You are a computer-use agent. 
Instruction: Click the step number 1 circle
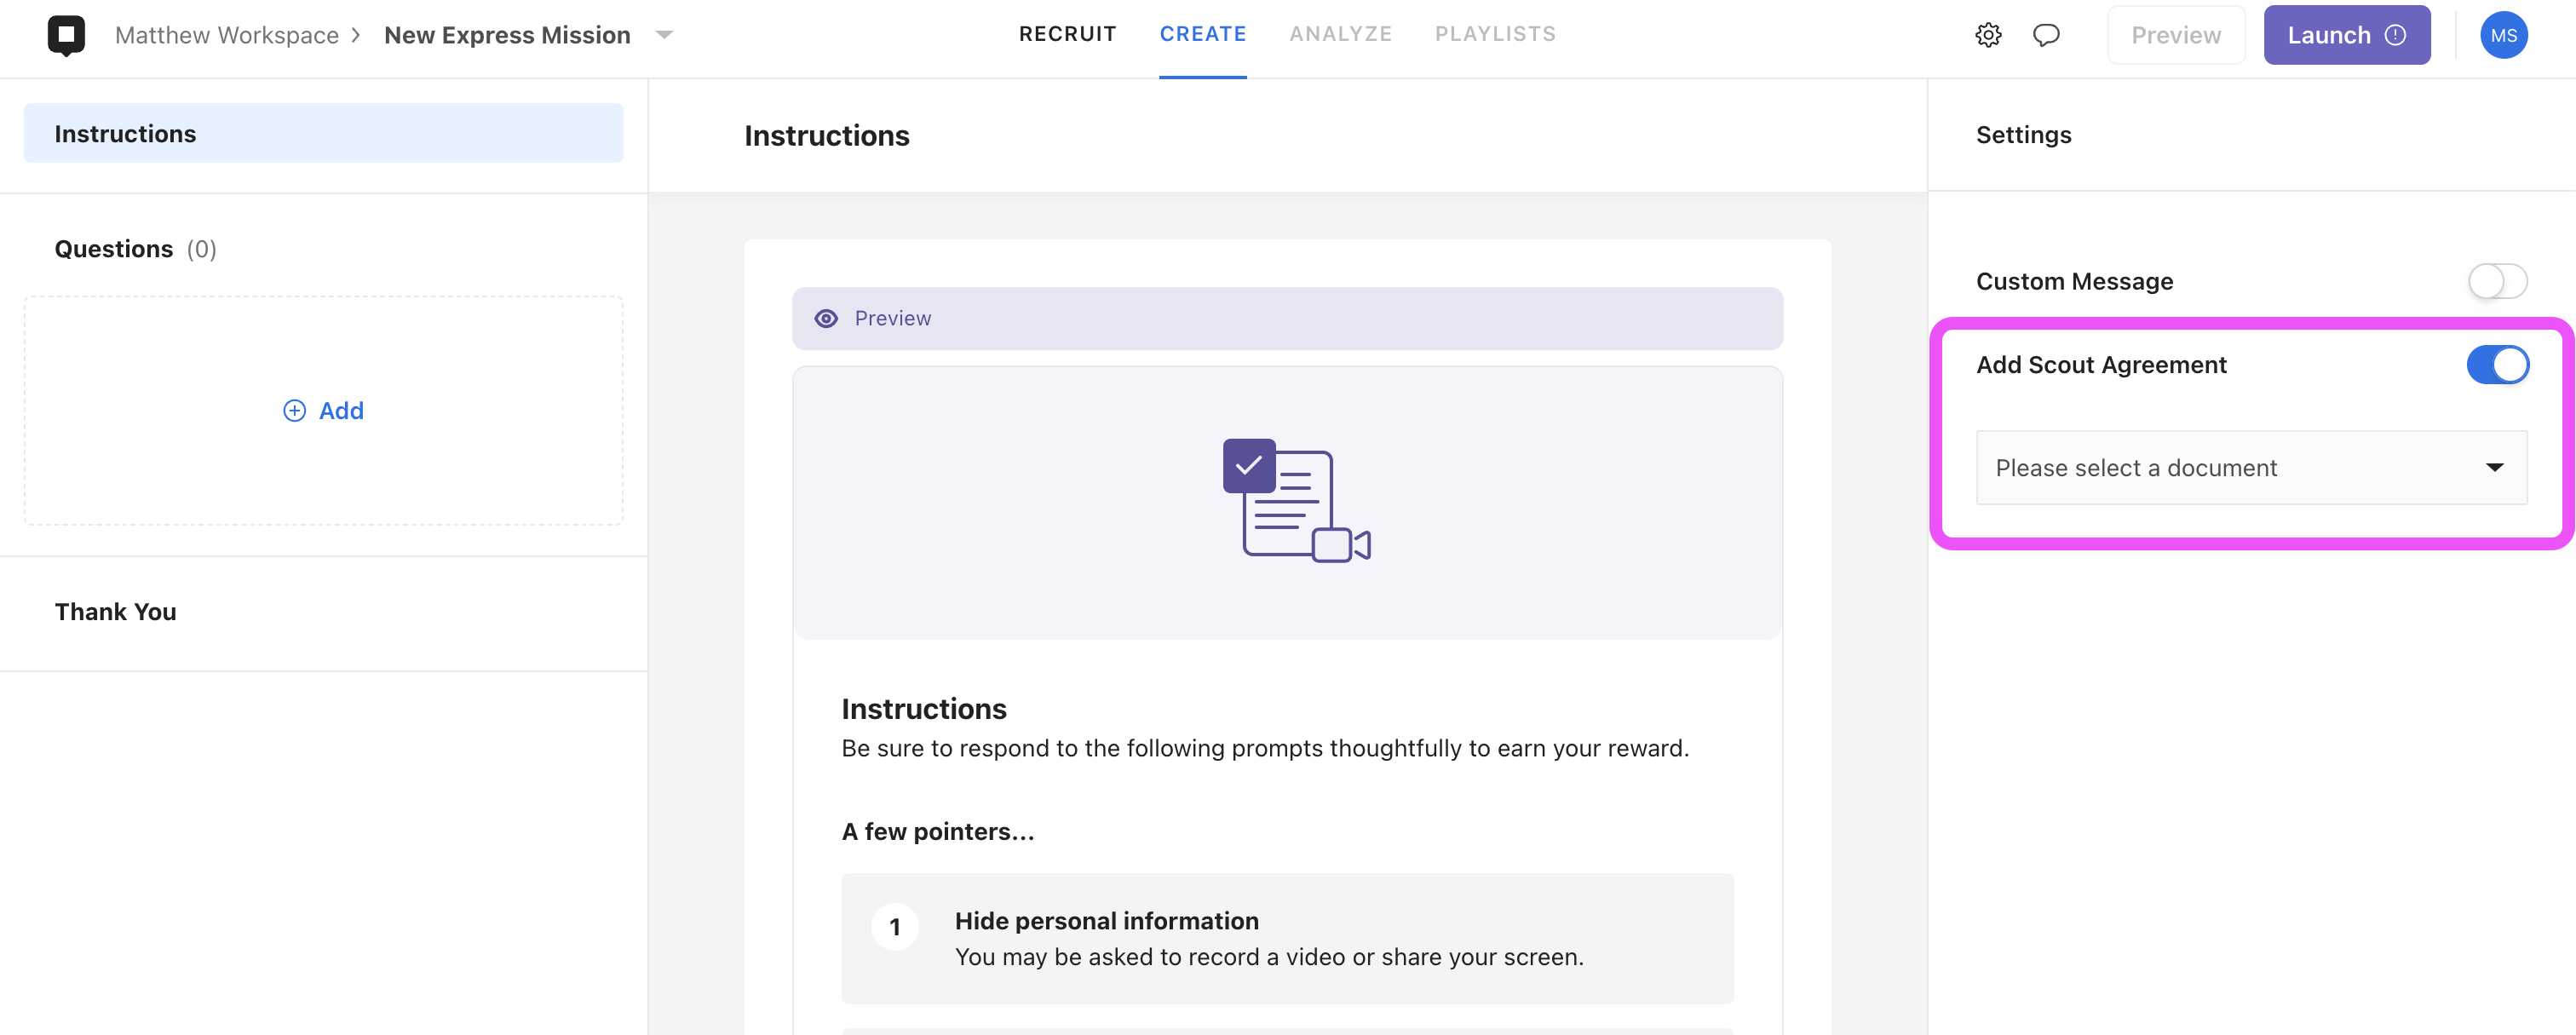pyautogui.click(x=894, y=927)
